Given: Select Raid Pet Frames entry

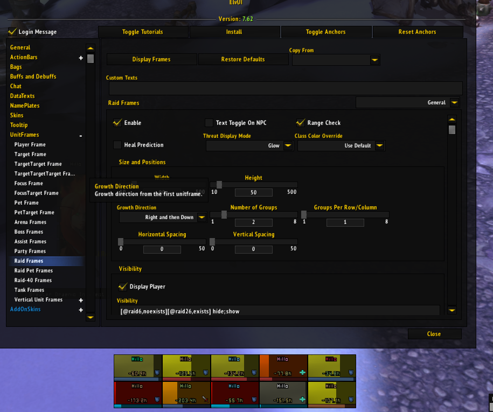Looking at the screenshot, I should tap(33, 270).
